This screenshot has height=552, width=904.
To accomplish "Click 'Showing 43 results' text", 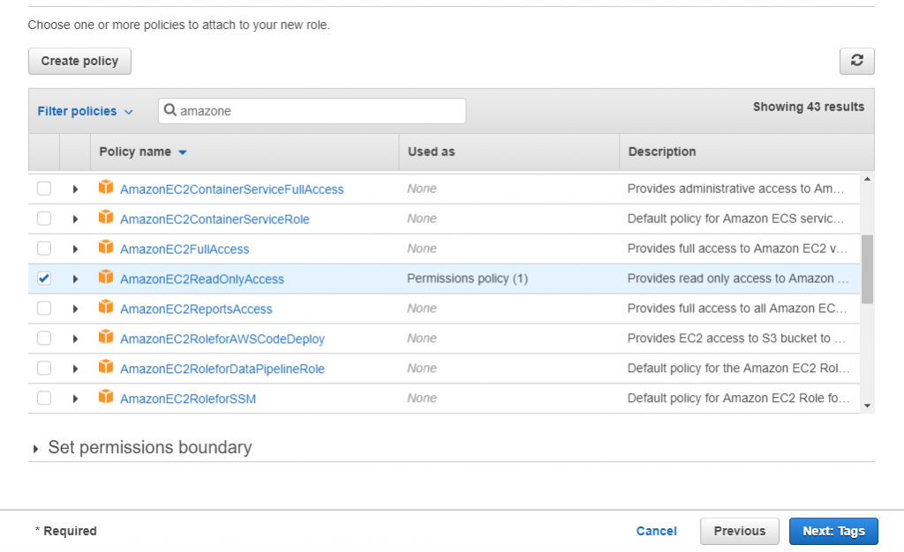I will point(809,107).
